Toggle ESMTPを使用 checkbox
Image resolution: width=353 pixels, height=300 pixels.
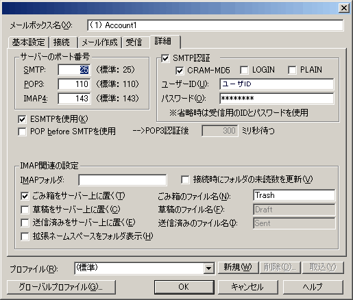click(22, 119)
